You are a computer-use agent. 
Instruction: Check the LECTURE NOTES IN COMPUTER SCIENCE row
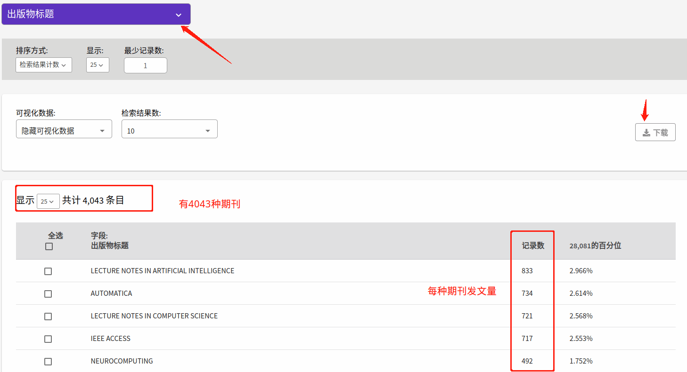coord(48,317)
